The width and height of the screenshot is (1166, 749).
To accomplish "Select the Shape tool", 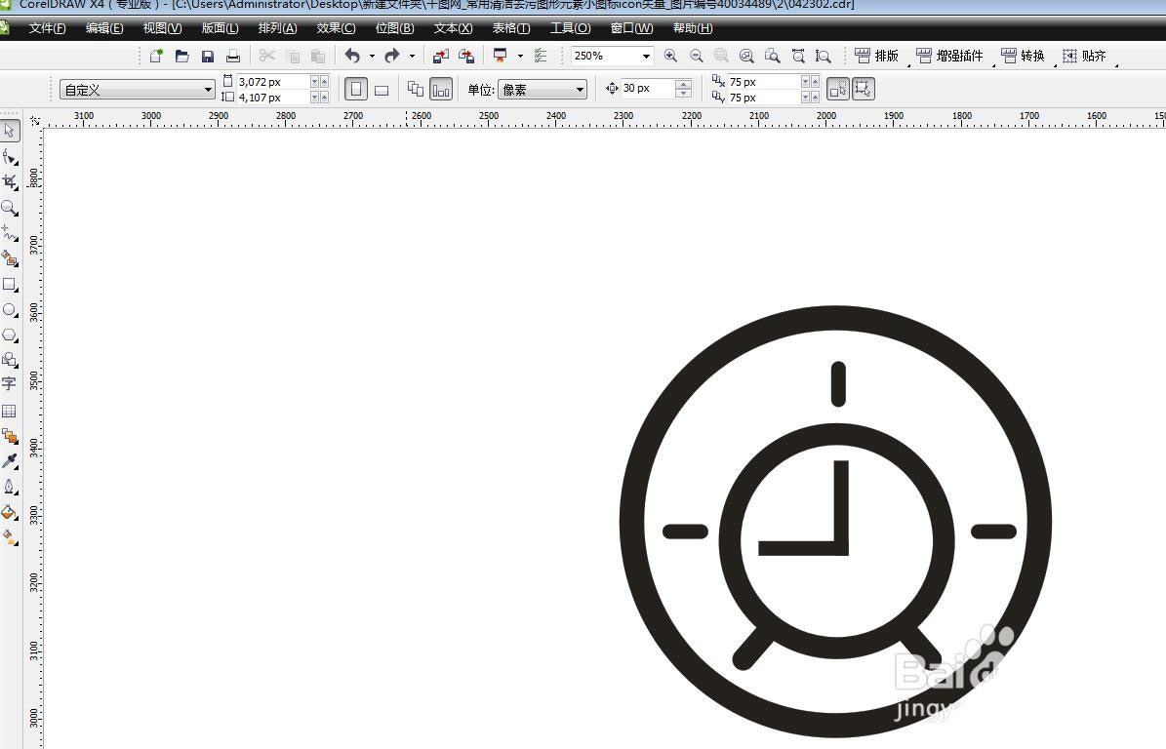I will click(11, 155).
